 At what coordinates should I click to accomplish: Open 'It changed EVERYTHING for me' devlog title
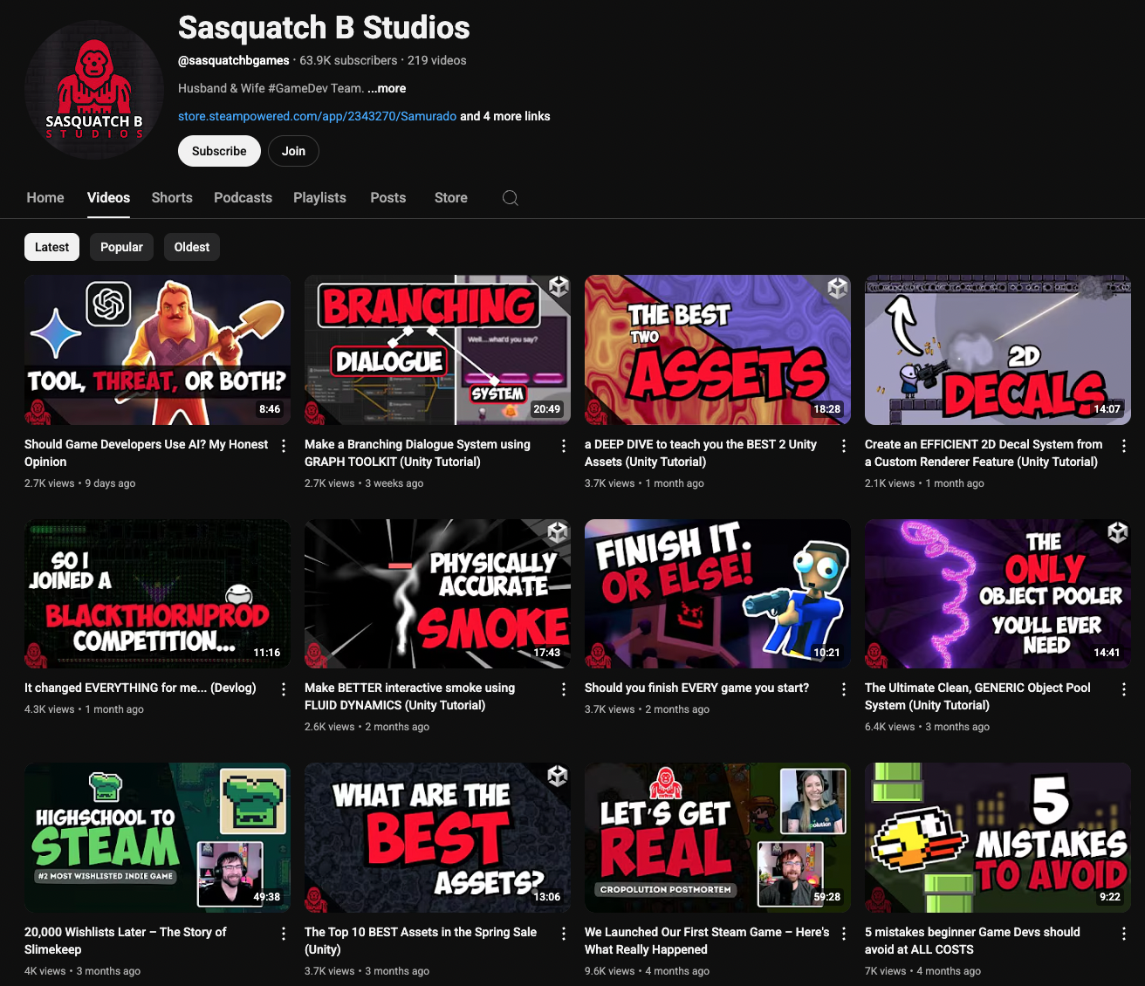(141, 688)
